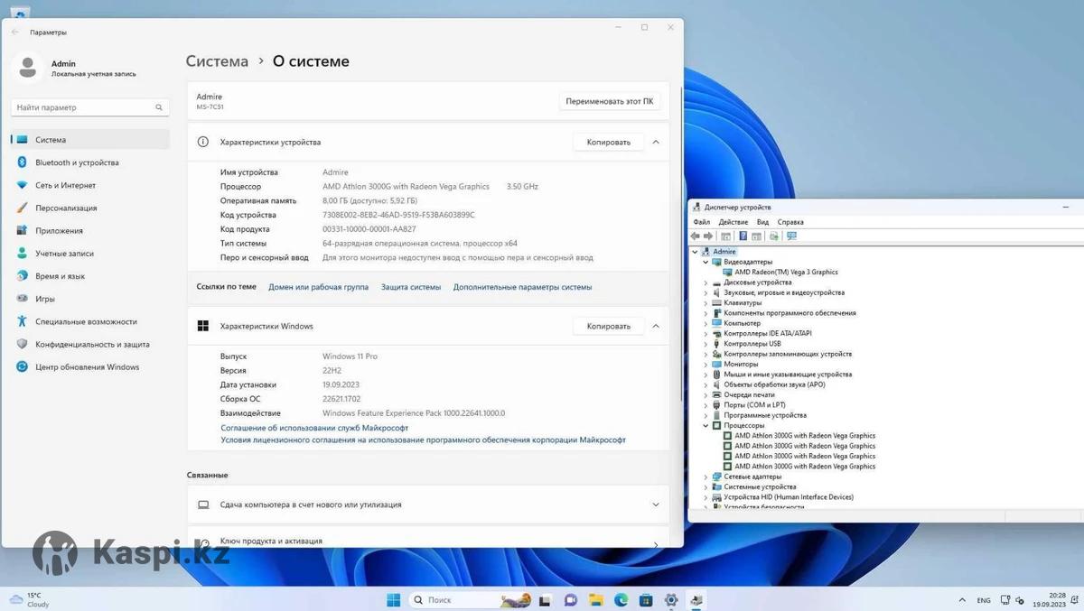Collapse the Характеристики Windows section
This screenshot has height=611, width=1084.
click(x=656, y=326)
